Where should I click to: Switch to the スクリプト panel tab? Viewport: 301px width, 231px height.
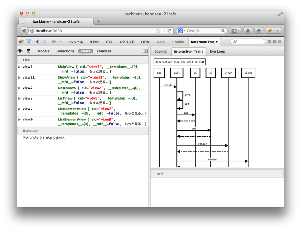[x=126, y=42]
